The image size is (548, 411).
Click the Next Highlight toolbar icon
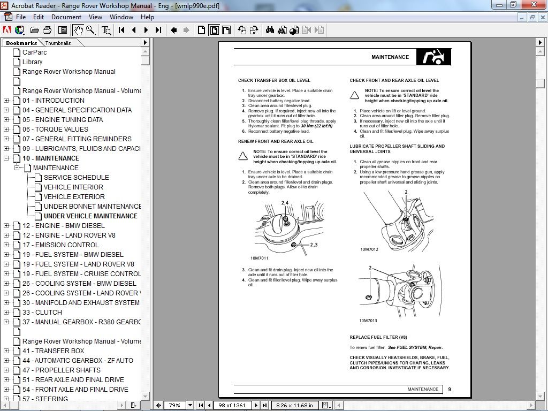319,30
